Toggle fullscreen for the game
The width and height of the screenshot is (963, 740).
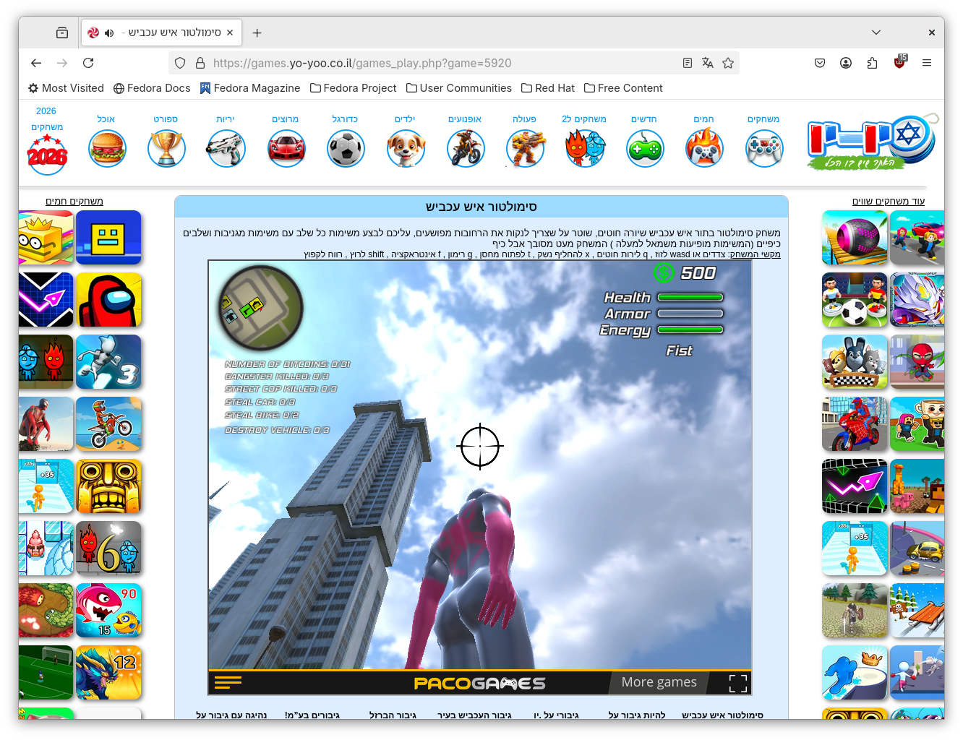(738, 683)
